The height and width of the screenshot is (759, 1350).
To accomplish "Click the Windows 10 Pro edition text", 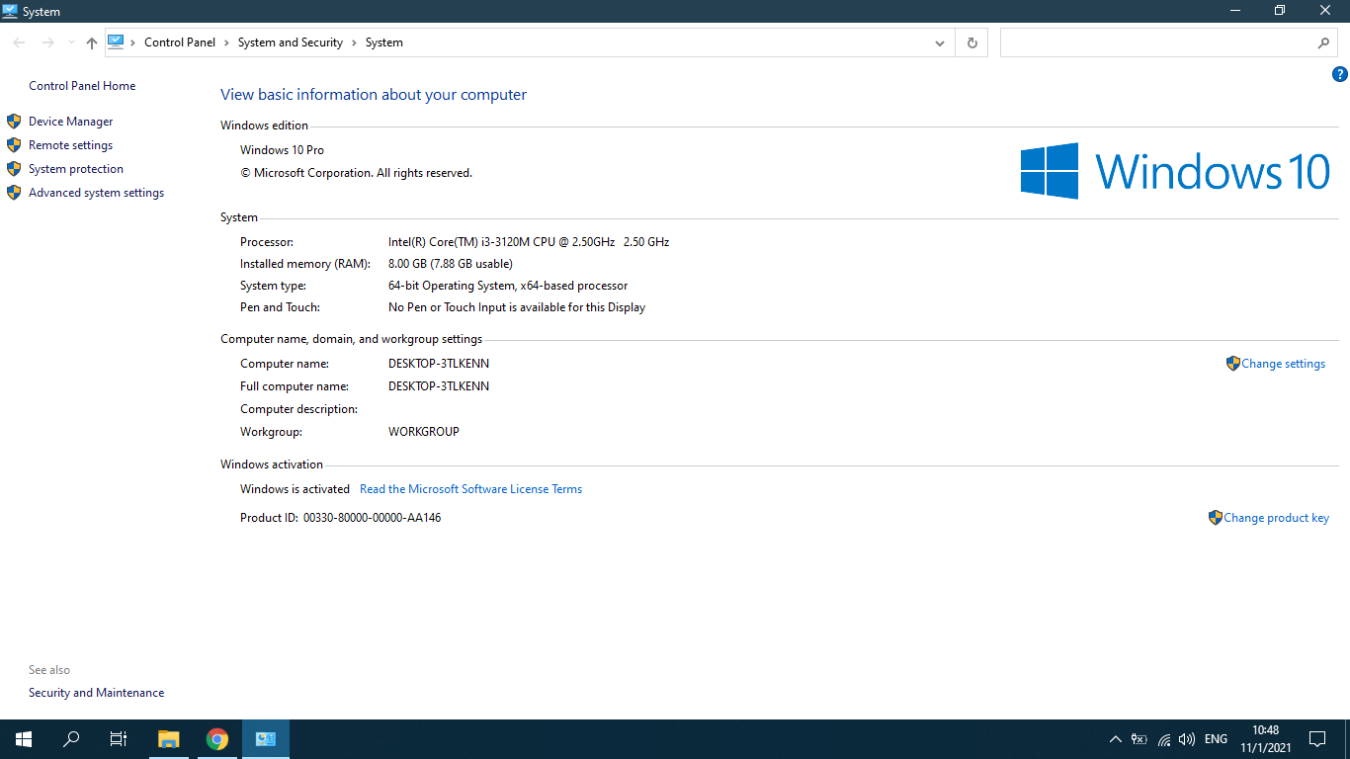I will 282,150.
